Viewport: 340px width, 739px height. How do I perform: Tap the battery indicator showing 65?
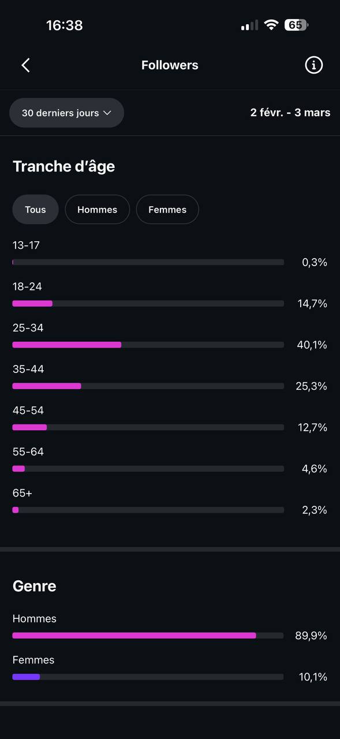tap(296, 25)
